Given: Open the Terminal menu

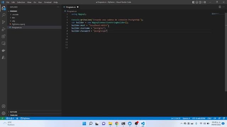Looking at the screenshot, I should pos(48,2).
